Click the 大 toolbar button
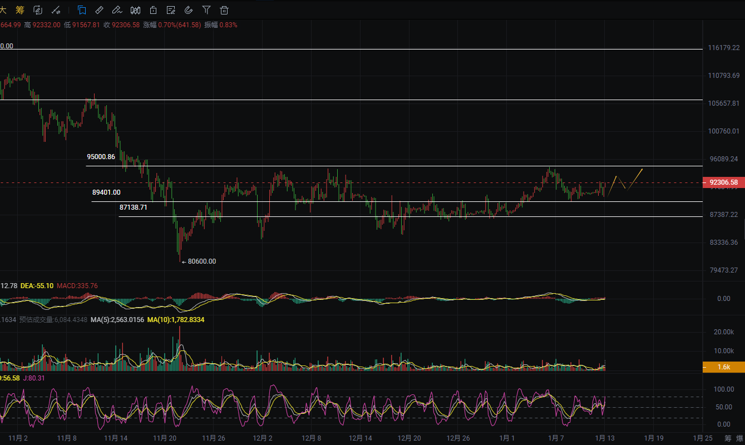The image size is (745, 445). (3, 10)
